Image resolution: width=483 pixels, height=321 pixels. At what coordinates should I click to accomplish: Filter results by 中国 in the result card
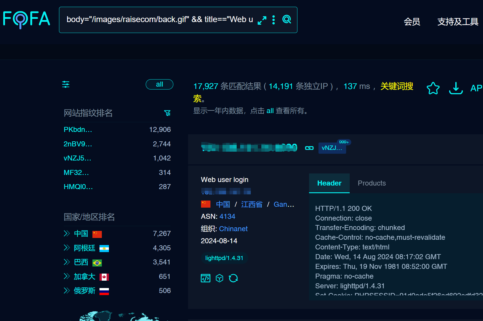coord(223,204)
